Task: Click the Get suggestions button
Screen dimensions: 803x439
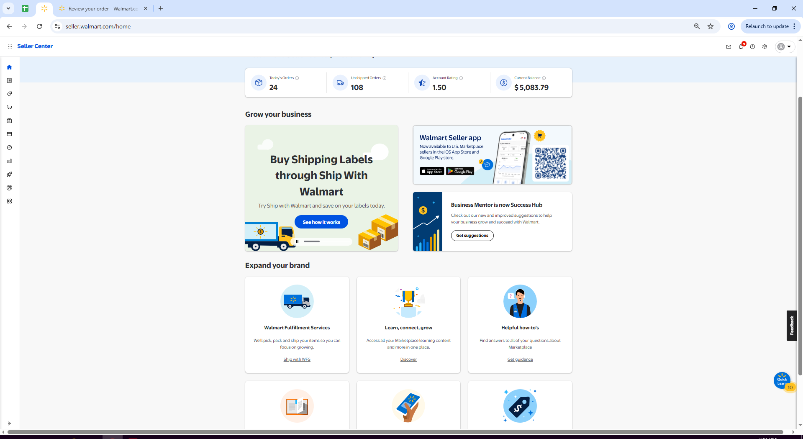Action: 472,236
